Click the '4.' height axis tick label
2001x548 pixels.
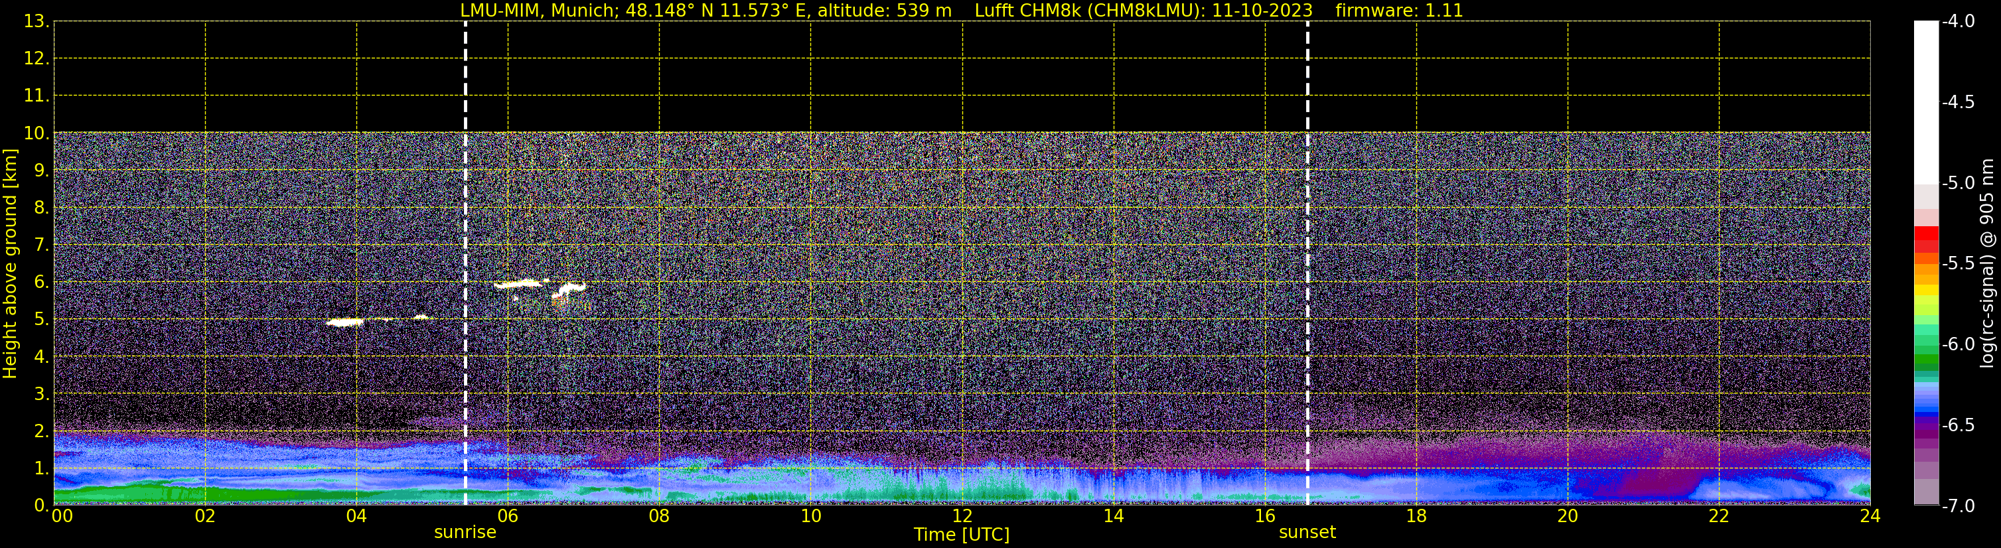pyautogui.click(x=41, y=356)
